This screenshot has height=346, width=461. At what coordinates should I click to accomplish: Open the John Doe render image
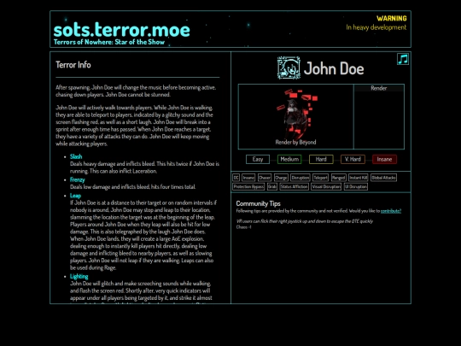[x=296, y=114]
